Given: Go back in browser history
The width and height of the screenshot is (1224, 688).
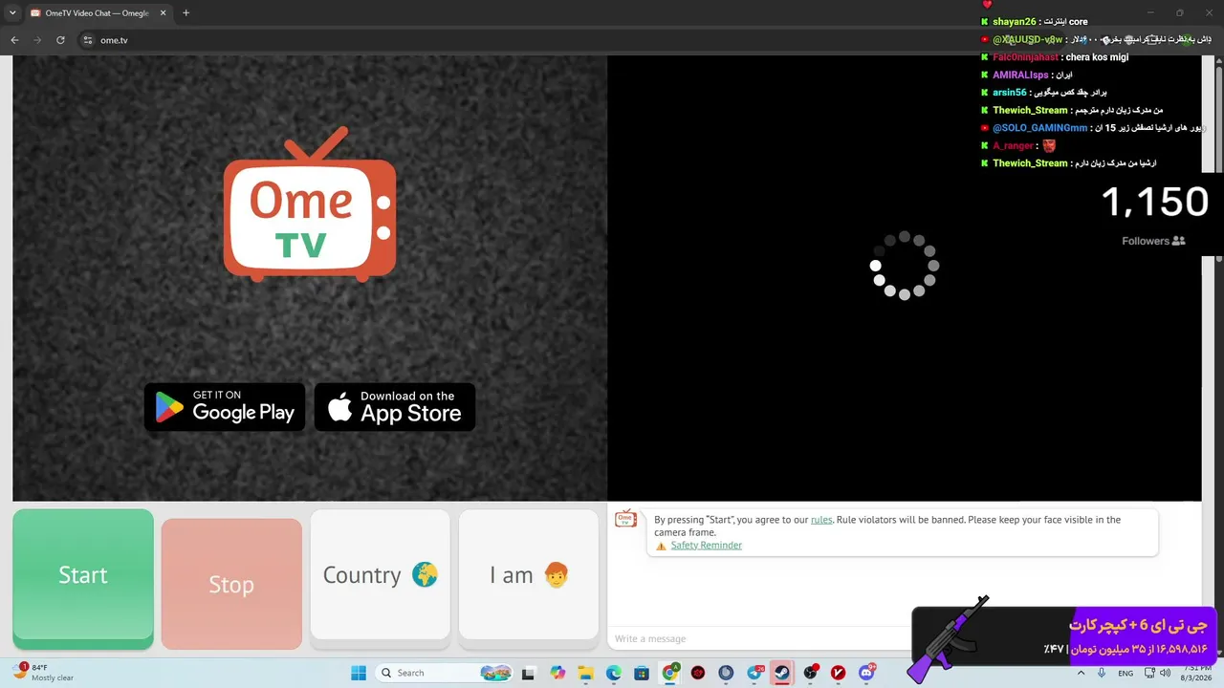Looking at the screenshot, I should [x=14, y=40].
